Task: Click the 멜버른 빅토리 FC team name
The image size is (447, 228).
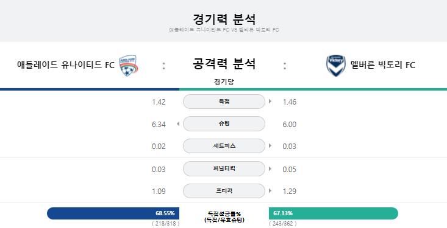Action: [383, 65]
